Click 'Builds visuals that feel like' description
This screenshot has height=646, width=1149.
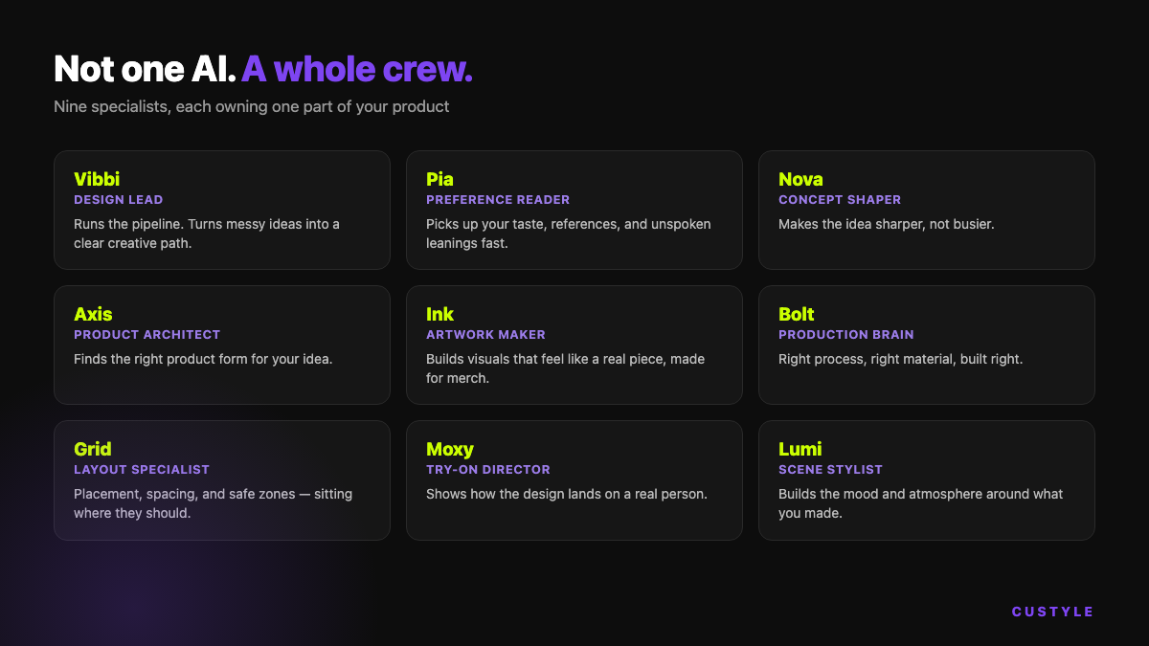click(565, 368)
